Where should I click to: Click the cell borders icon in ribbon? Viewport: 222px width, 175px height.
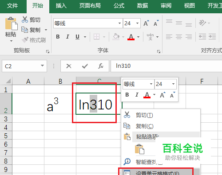tap(96, 37)
